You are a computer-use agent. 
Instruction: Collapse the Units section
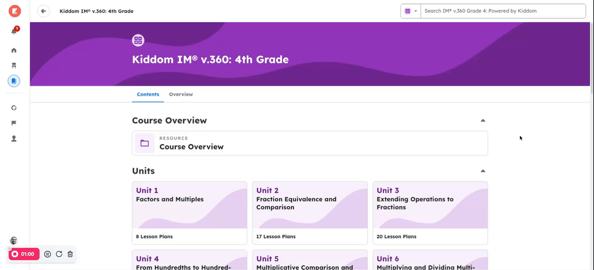pos(483,171)
